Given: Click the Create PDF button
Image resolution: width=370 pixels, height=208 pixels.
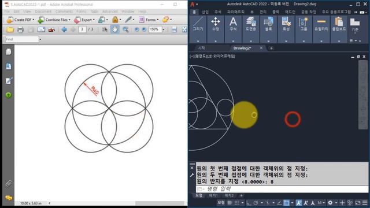Looking at the screenshot, I should 20,20.
